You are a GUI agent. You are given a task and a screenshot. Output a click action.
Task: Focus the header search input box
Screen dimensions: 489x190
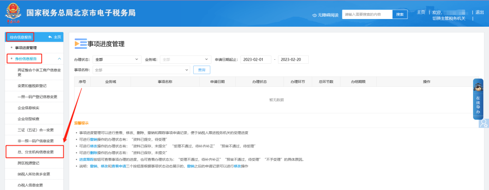(x=367, y=14)
